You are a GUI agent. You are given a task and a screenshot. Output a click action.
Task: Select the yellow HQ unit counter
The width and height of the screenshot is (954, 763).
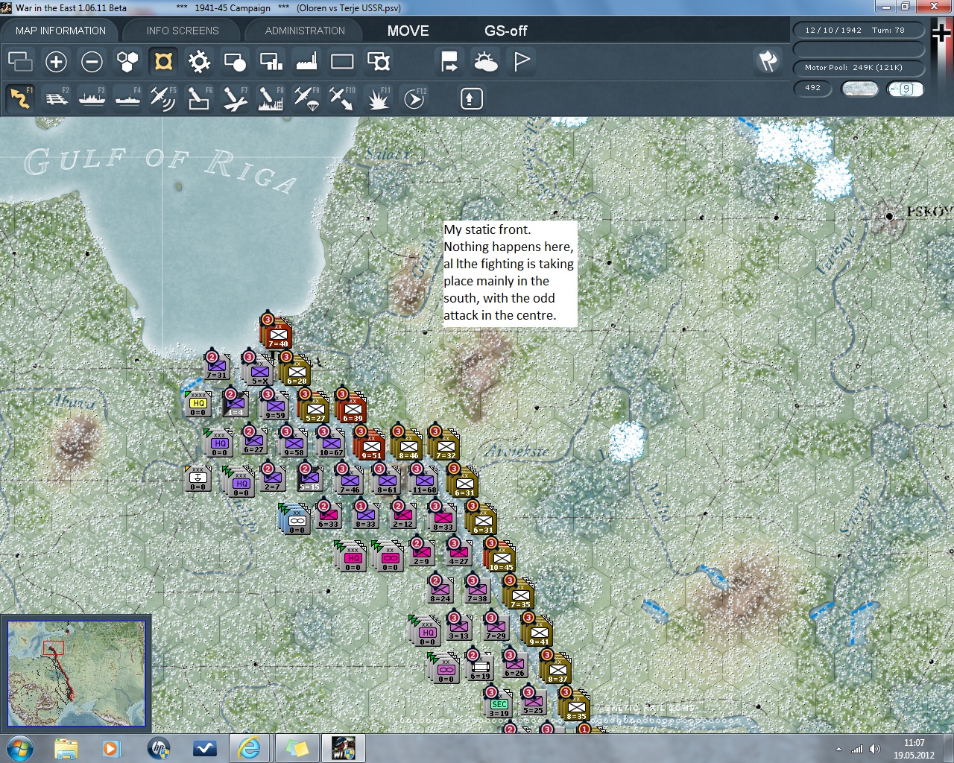198,404
